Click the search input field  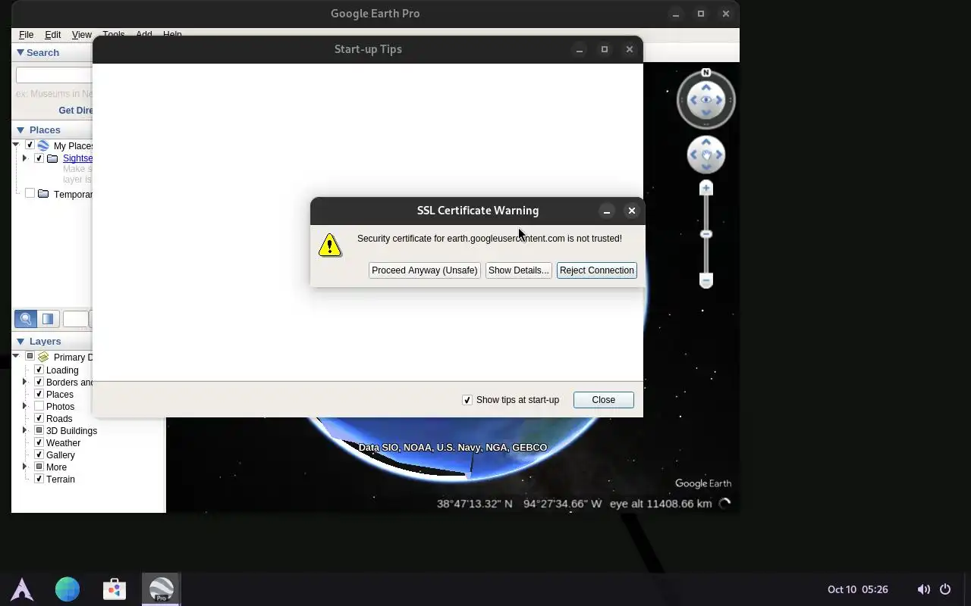pos(54,75)
